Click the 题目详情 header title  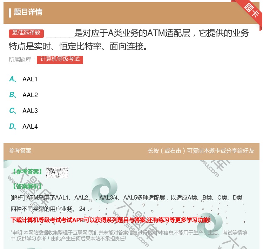coord(28,12)
